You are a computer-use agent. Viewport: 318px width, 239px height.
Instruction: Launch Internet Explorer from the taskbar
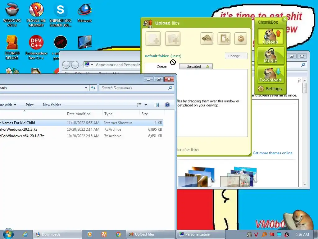coord(25,234)
